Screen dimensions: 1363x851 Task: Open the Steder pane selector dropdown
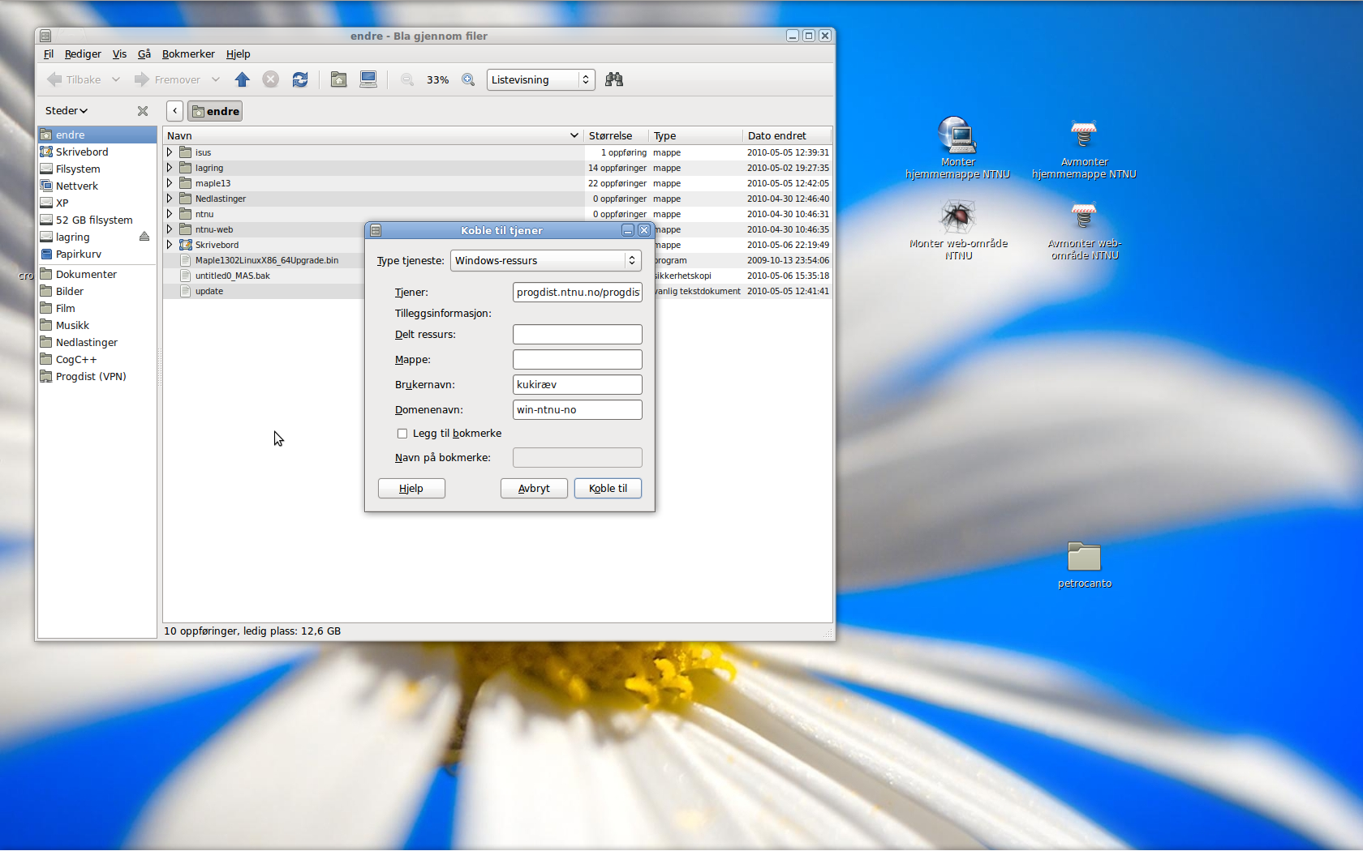(67, 111)
